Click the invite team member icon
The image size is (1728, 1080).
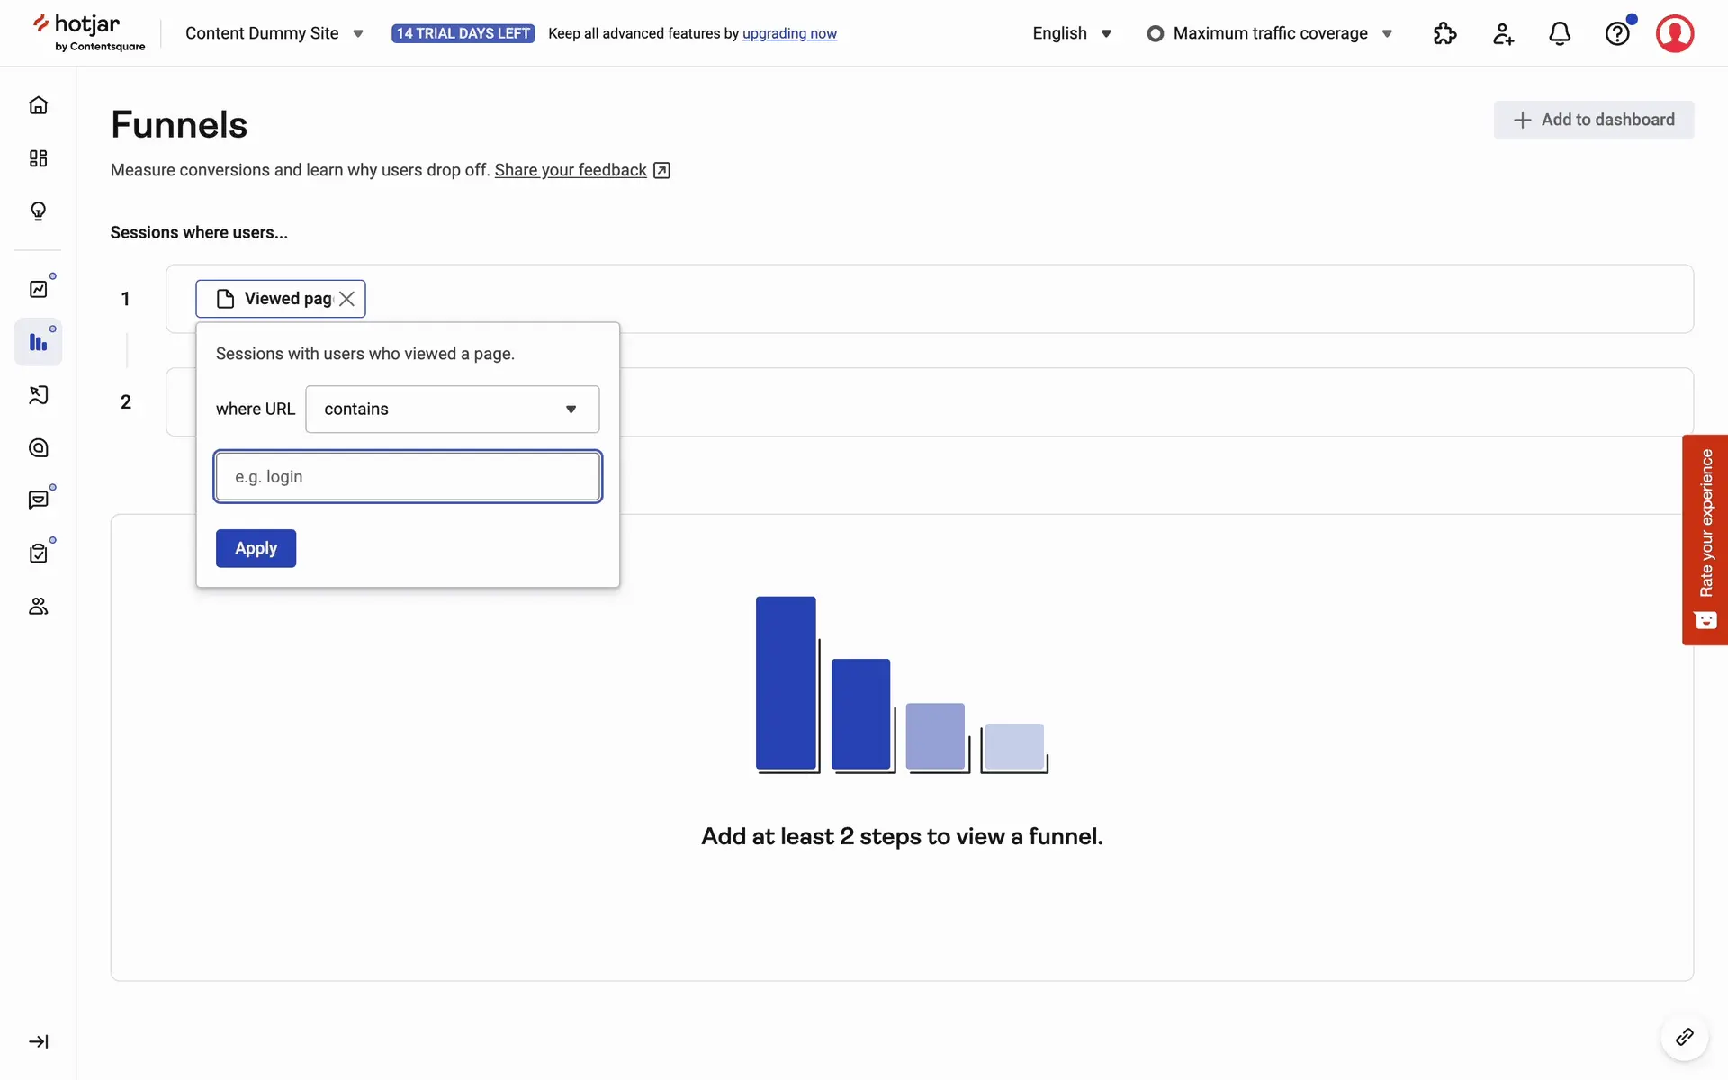[x=1502, y=33]
